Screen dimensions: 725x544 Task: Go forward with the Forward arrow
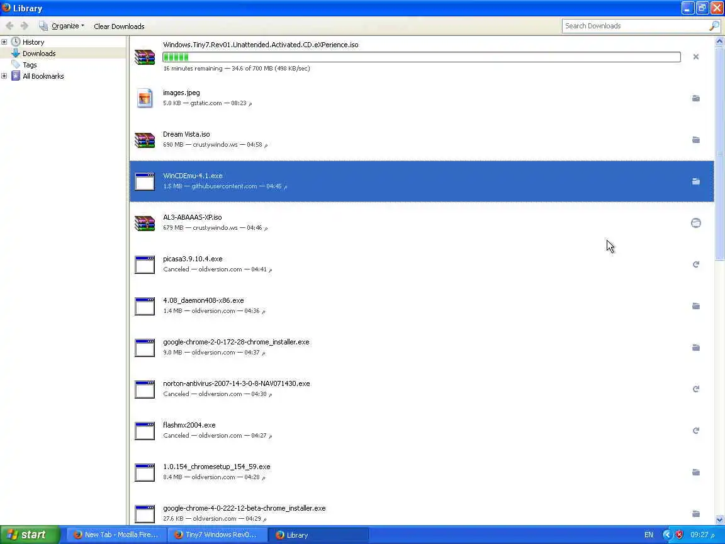(x=25, y=26)
